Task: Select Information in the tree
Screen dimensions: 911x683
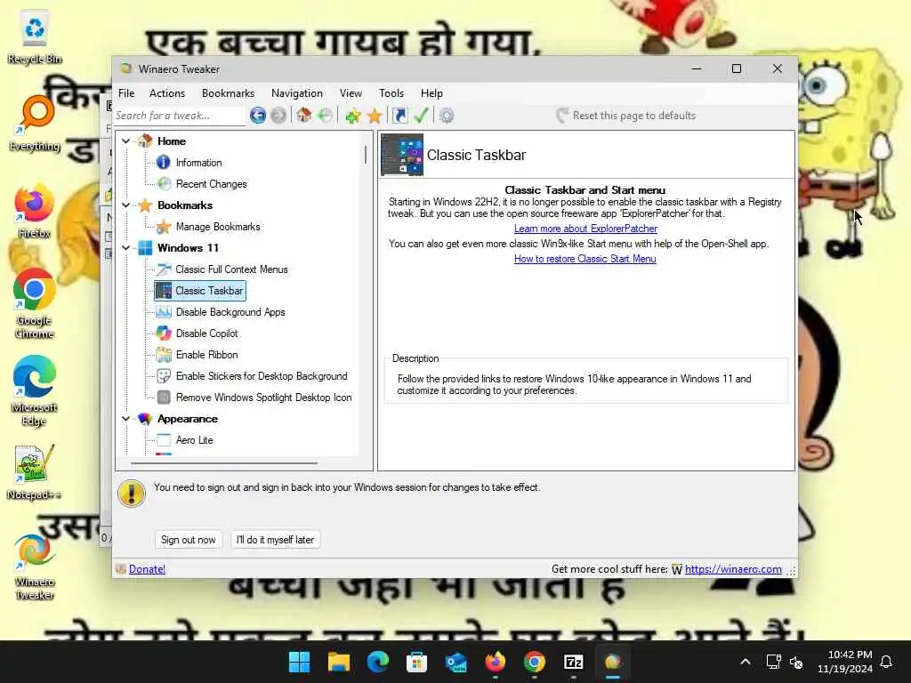Action: point(198,163)
